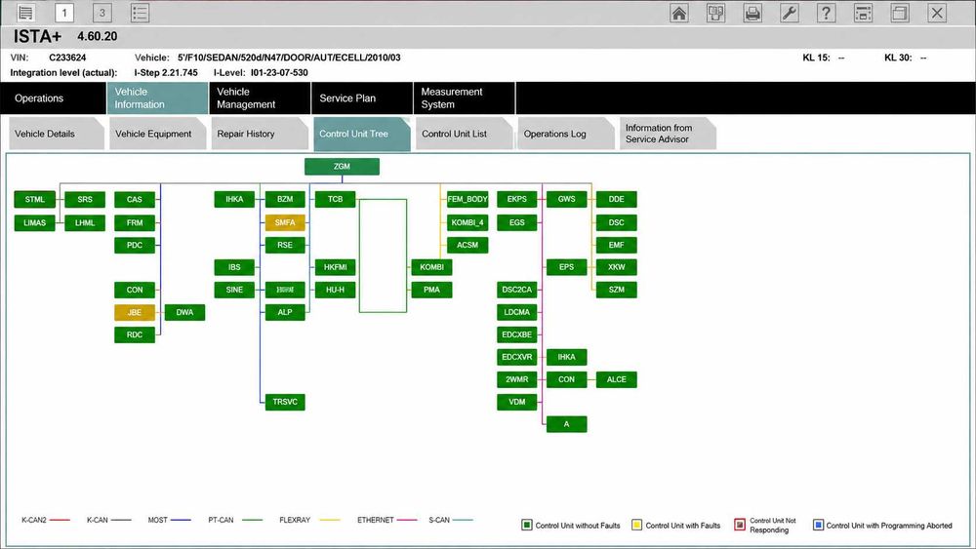Screen dimensions: 976x549
Task: Select the SRS control unit
Action: tap(85, 200)
